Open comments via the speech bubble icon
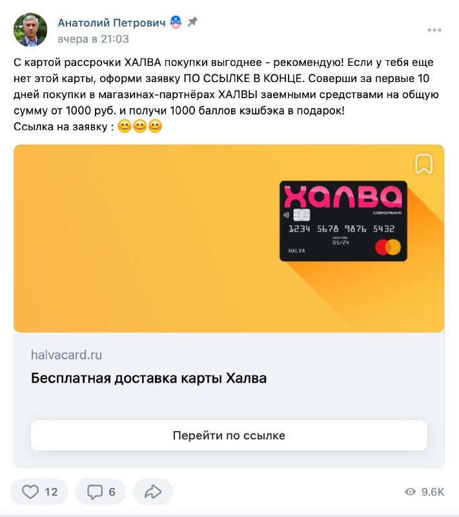Image resolution: width=459 pixels, height=517 pixels. (x=94, y=492)
